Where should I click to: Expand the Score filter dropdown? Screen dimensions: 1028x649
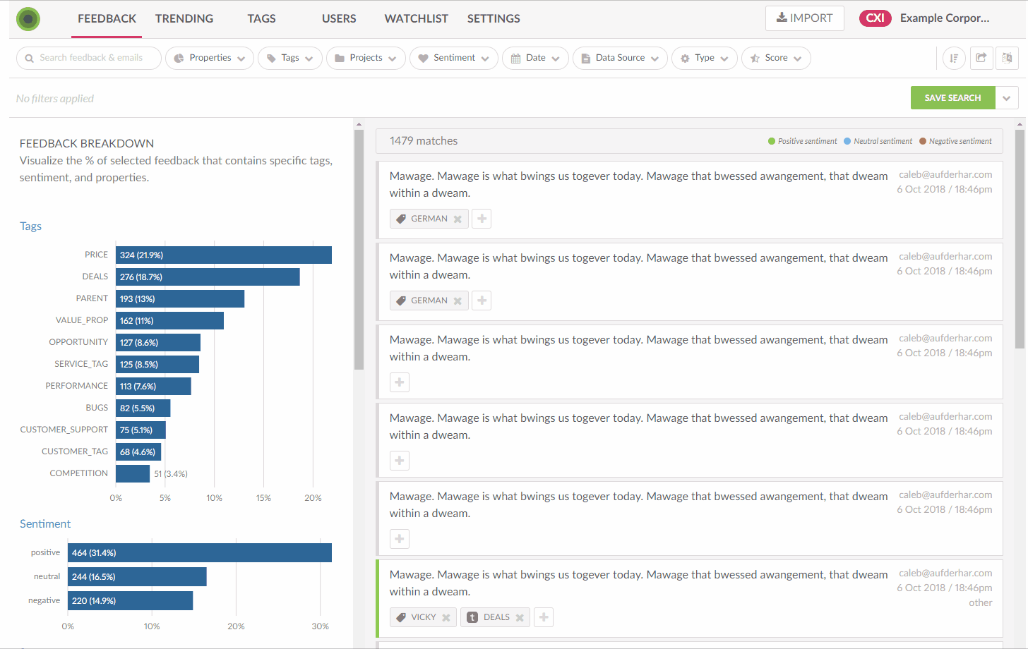click(x=776, y=58)
